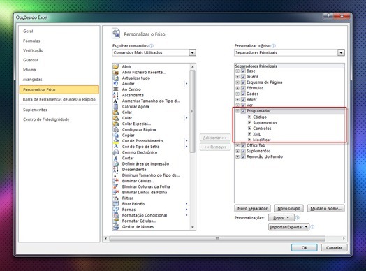Click the Anular undo icon

tap(116, 84)
